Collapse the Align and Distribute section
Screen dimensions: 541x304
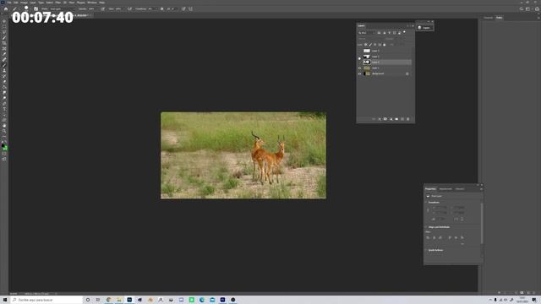426,227
